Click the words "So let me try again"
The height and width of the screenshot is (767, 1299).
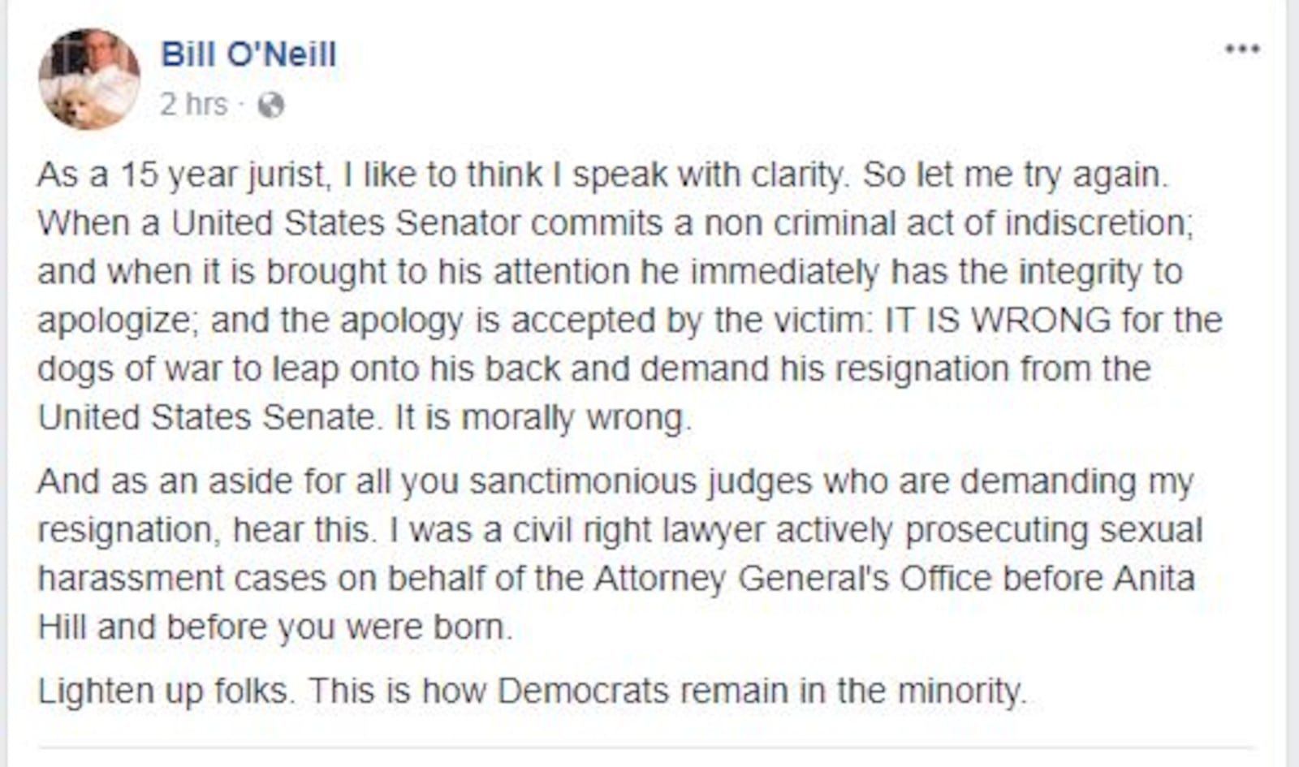click(1013, 175)
